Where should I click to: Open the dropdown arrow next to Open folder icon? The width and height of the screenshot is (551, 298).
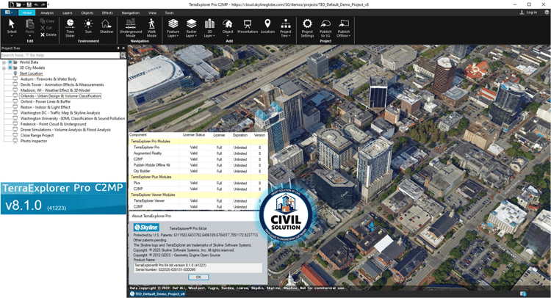coord(24,5)
